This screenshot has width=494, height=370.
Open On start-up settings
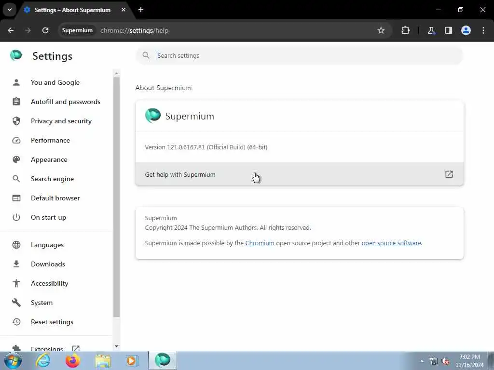(x=49, y=217)
